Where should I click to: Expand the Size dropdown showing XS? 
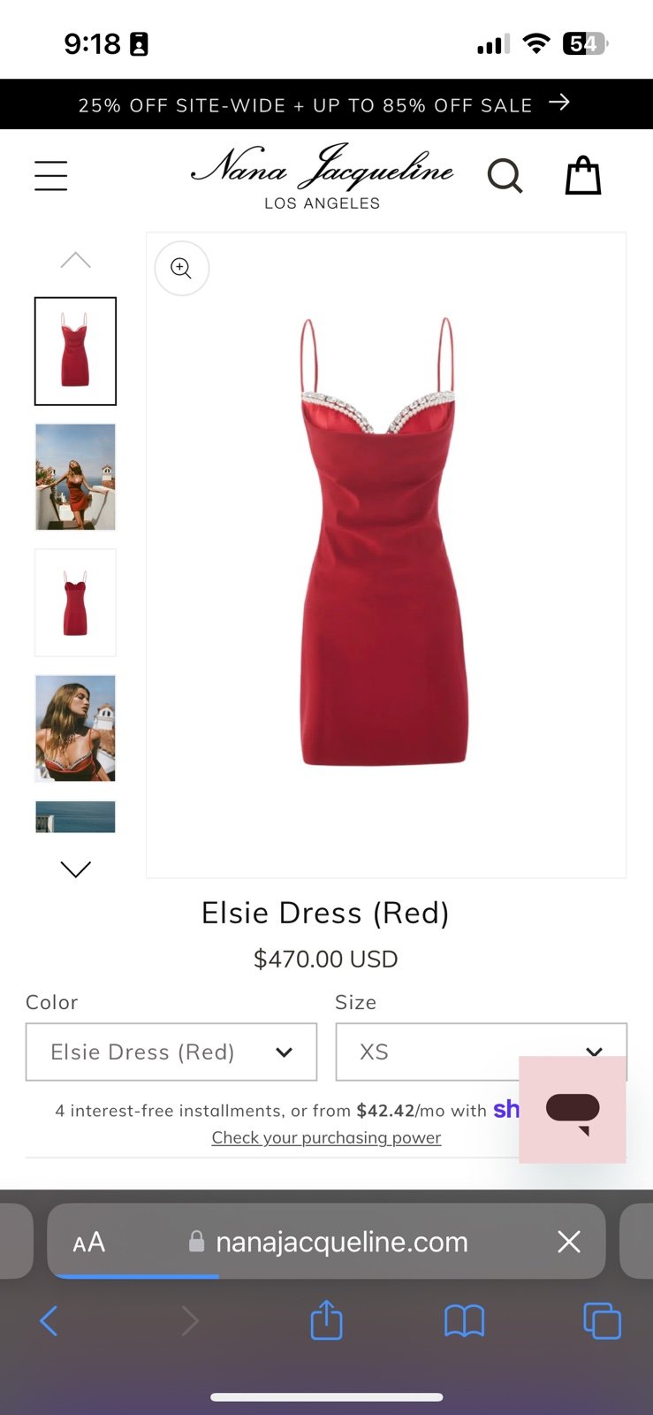pos(482,1052)
